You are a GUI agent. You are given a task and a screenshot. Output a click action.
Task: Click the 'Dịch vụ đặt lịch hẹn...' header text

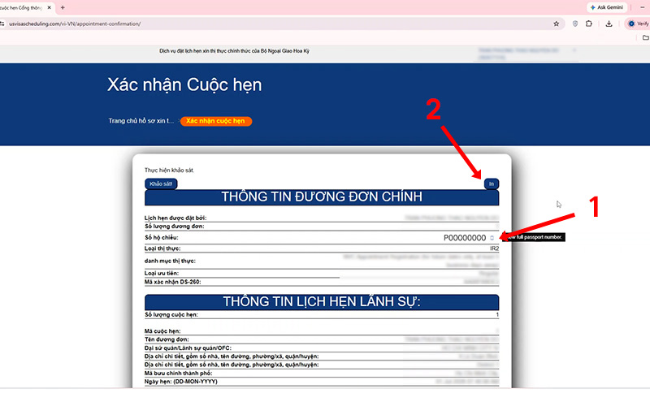coord(234,51)
